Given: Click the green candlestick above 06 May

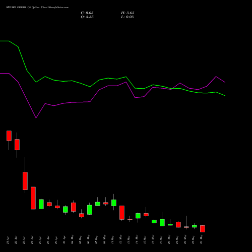Looking at the screenshot, I should click(90, 210).
